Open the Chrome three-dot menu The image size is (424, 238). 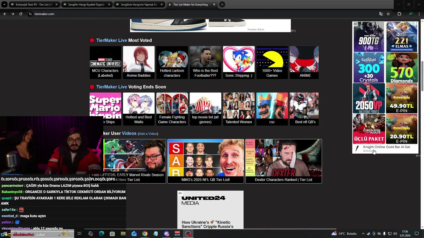tap(419, 14)
